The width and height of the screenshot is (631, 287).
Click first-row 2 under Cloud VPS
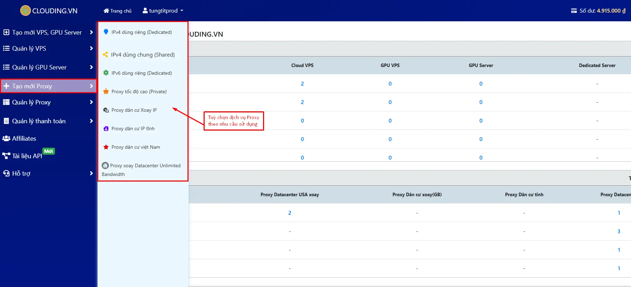(x=302, y=83)
